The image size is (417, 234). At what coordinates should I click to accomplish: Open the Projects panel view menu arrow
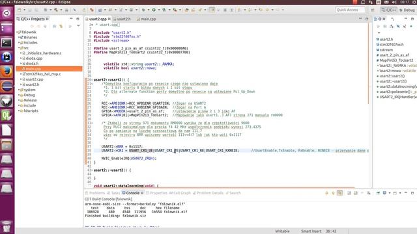click(78, 26)
